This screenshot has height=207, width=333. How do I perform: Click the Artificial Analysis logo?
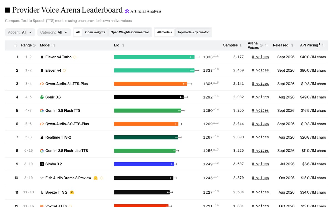pos(143,11)
